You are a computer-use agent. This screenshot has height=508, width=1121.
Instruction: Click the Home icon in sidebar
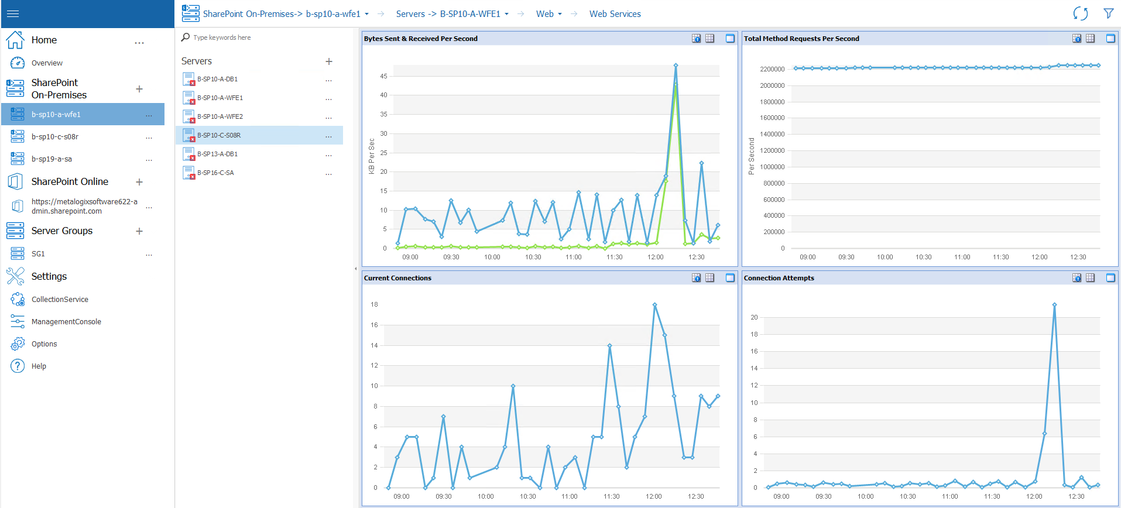point(15,40)
